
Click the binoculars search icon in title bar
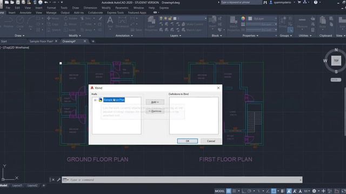pos(265,2)
